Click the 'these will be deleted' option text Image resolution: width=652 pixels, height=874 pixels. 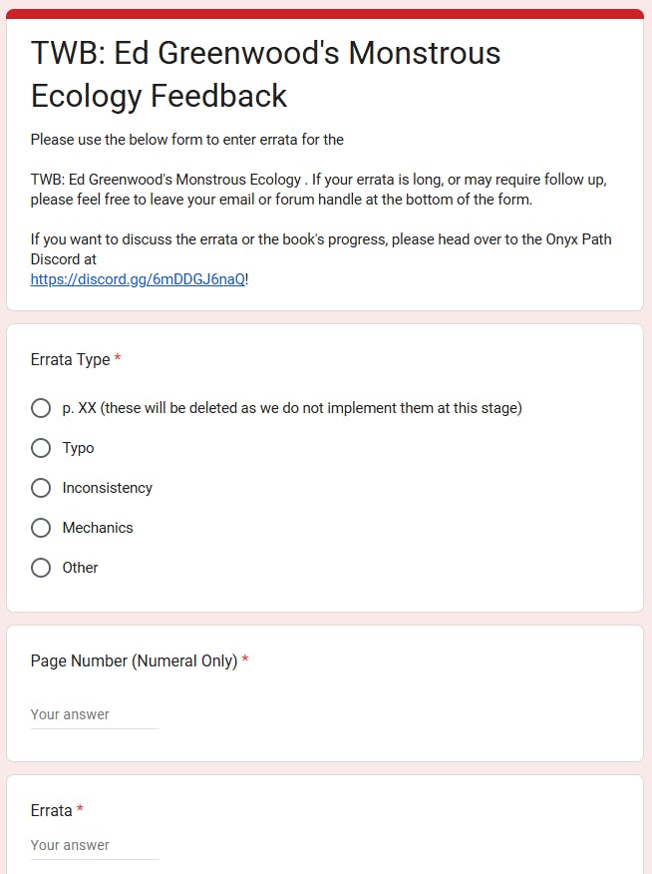tap(292, 408)
